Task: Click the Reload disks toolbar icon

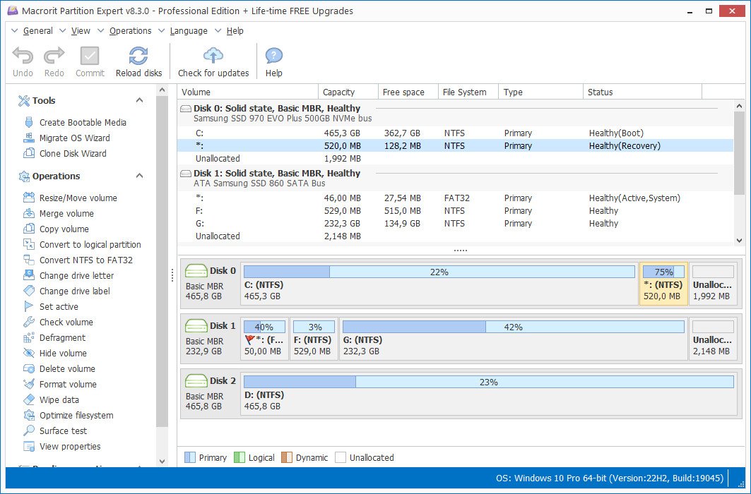Action: click(138, 56)
